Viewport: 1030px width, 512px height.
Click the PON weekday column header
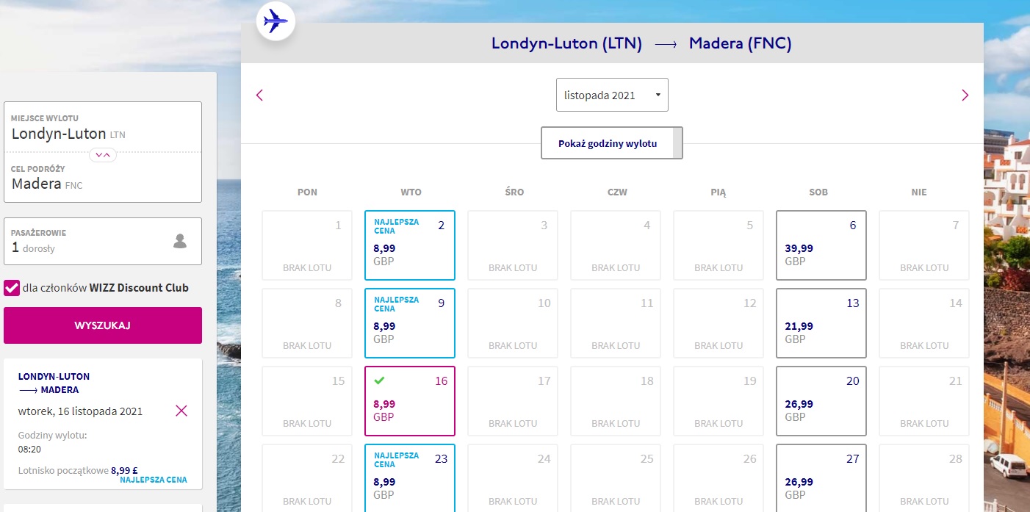(x=307, y=192)
